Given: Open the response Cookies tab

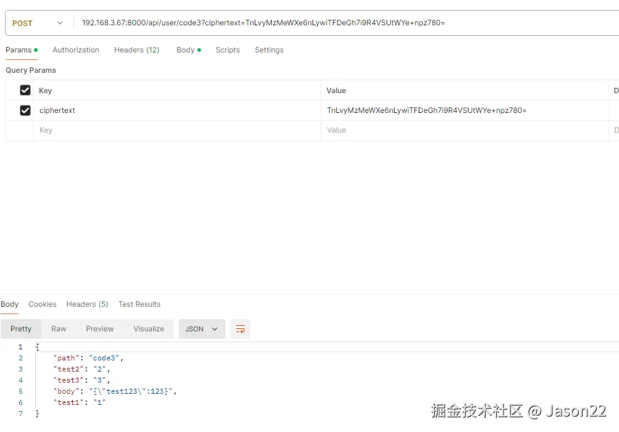Looking at the screenshot, I should coord(43,304).
